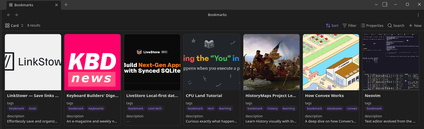
Task: Maximize the application window
Action: coord(407,4)
